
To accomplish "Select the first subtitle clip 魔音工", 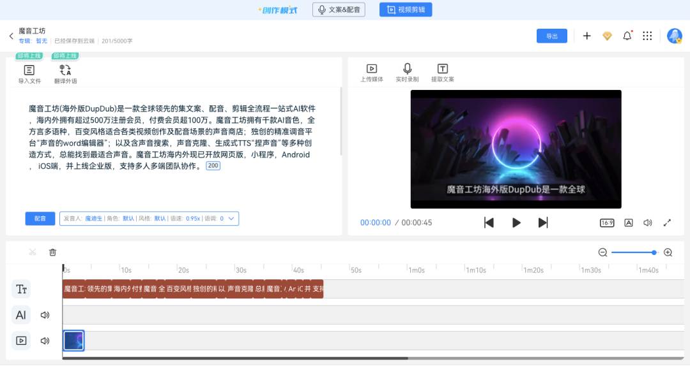I will coord(73,289).
